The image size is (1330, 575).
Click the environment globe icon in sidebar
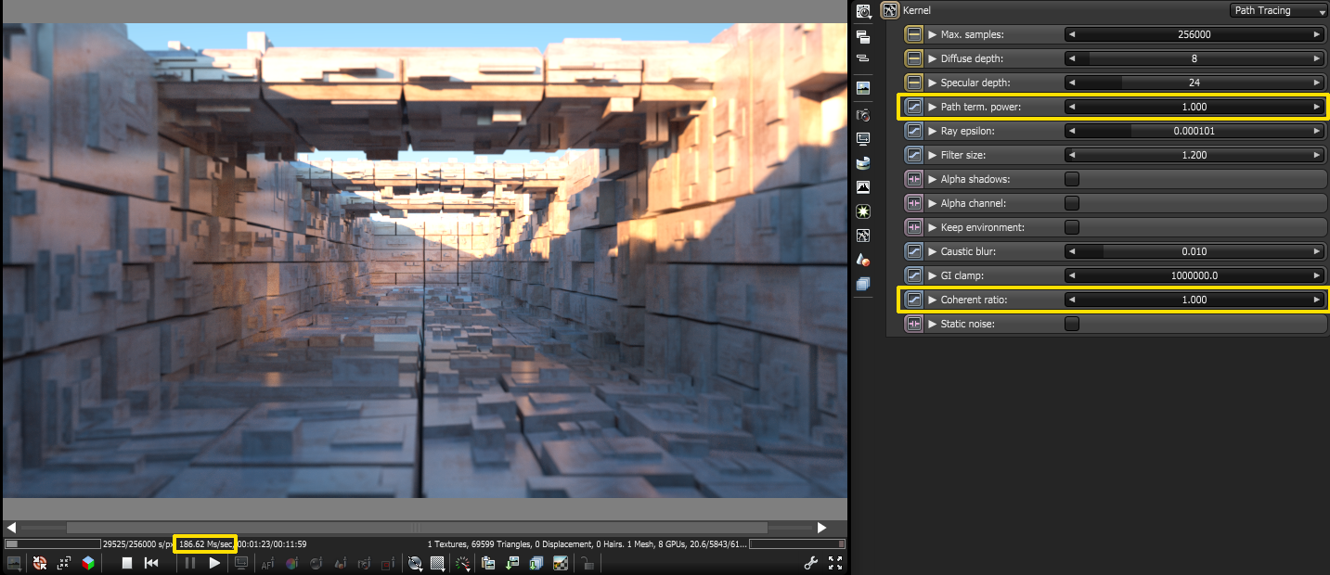863,163
